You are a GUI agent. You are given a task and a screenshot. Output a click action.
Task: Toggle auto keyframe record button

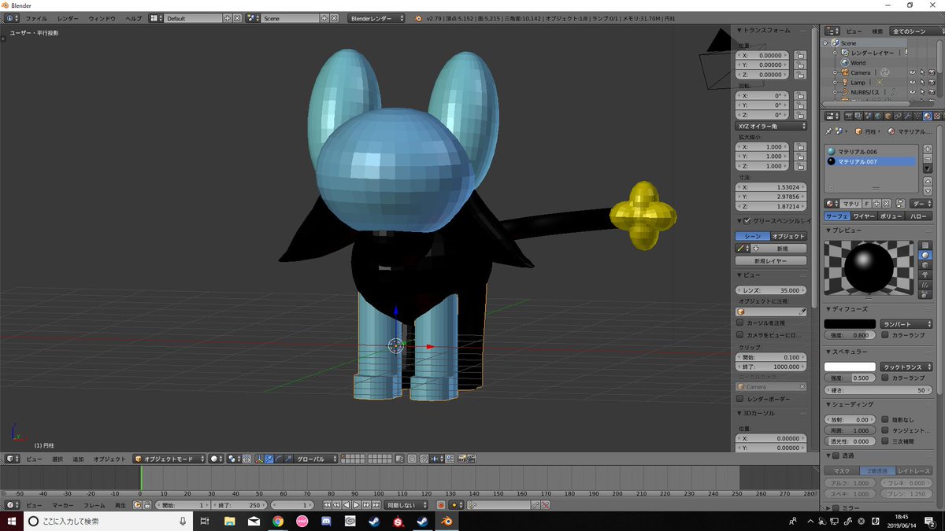(440, 505)
